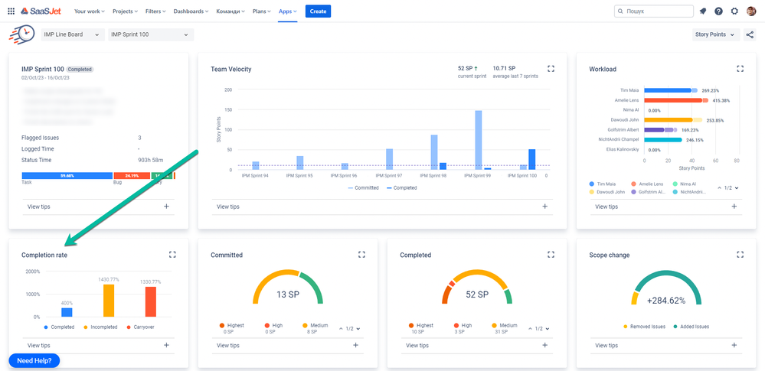Click the SaaSJet logo
The width and height of the screenshot is (765, 371).
coord(43,11)
